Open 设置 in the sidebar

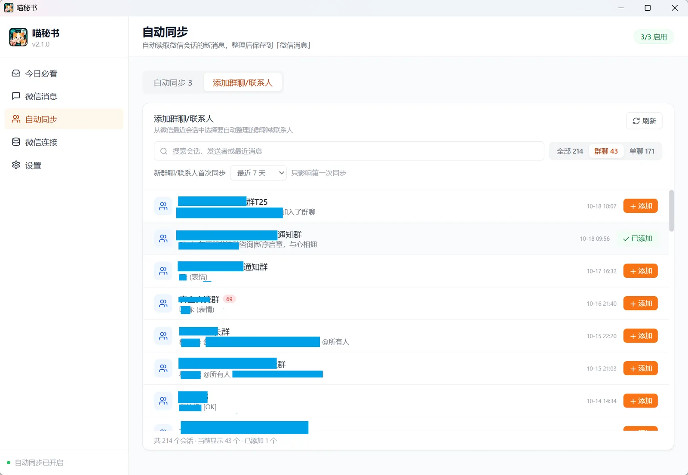pyautogui.click(x=64, y=165)
